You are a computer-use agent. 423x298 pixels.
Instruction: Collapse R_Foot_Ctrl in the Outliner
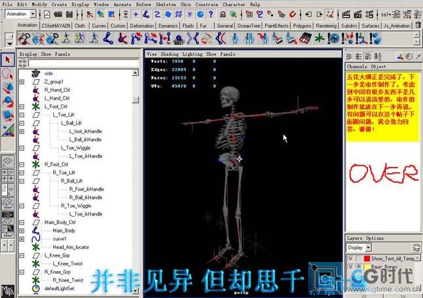(22, 164)
